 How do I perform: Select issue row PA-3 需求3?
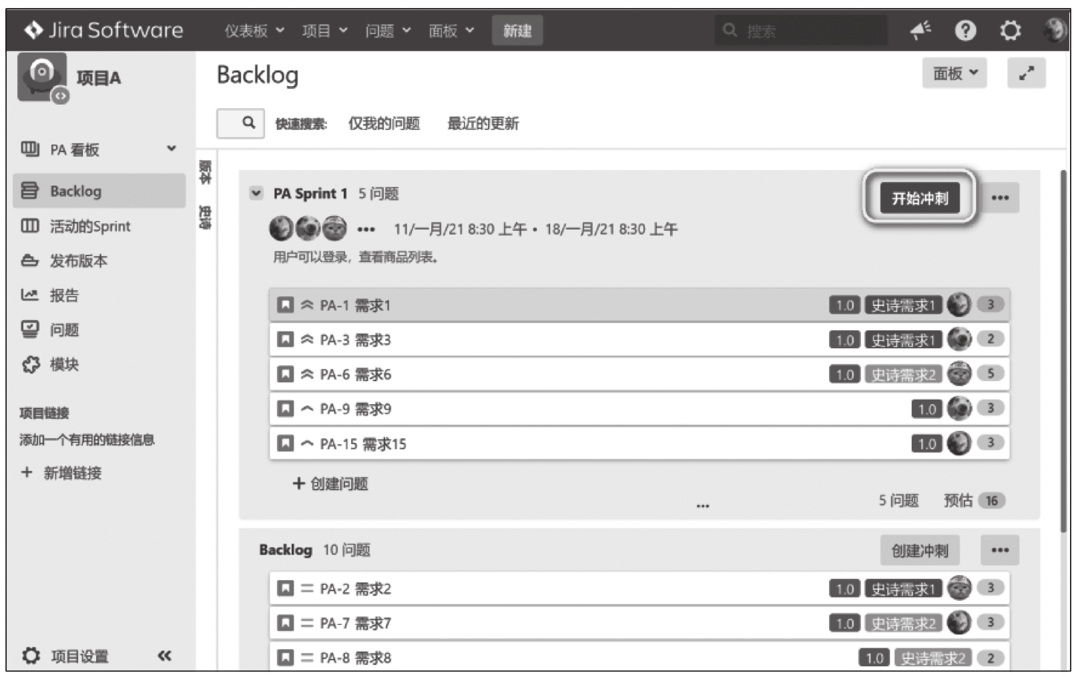(639, 340)
